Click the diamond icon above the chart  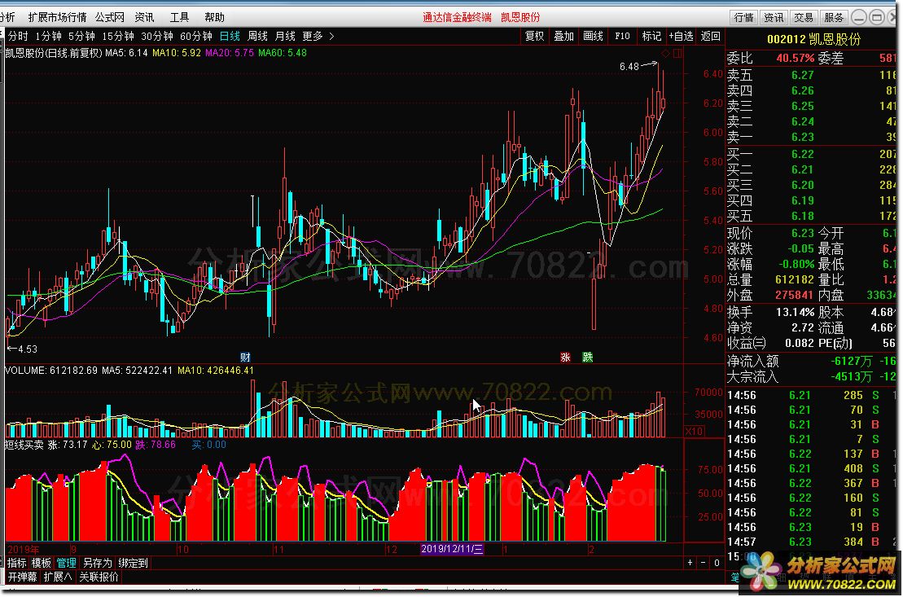pos(665,53)
